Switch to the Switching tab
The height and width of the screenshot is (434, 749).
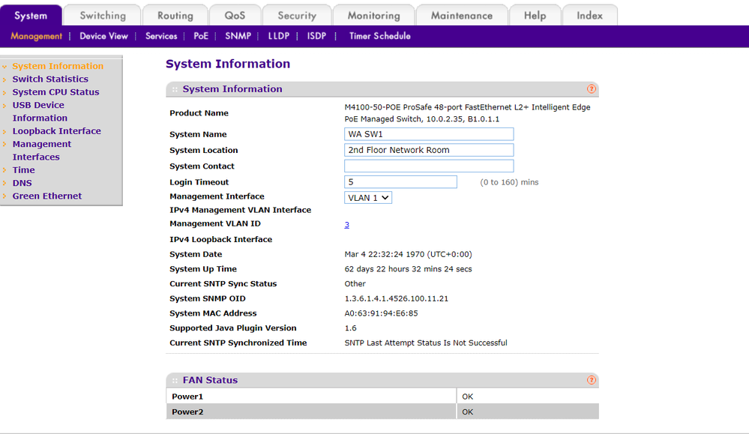[103, 16]
